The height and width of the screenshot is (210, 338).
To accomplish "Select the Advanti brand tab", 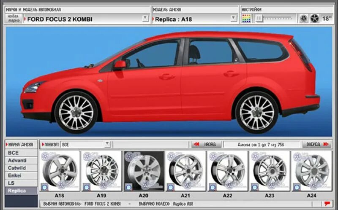I will click(21, 161).
